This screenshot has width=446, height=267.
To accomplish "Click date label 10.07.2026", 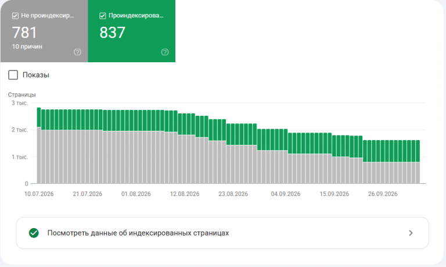I will coord(39,194).
